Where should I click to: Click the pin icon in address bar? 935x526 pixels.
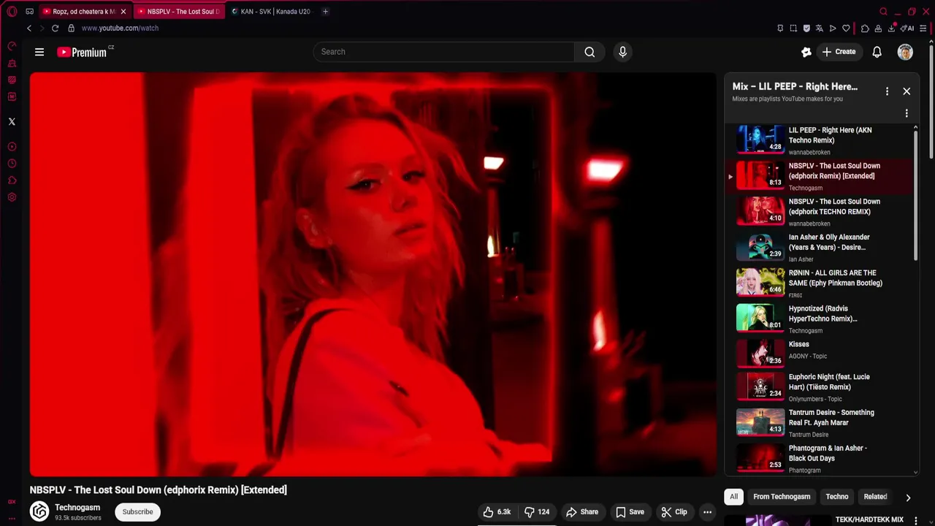pyautogui.click(x=780, y=28)
